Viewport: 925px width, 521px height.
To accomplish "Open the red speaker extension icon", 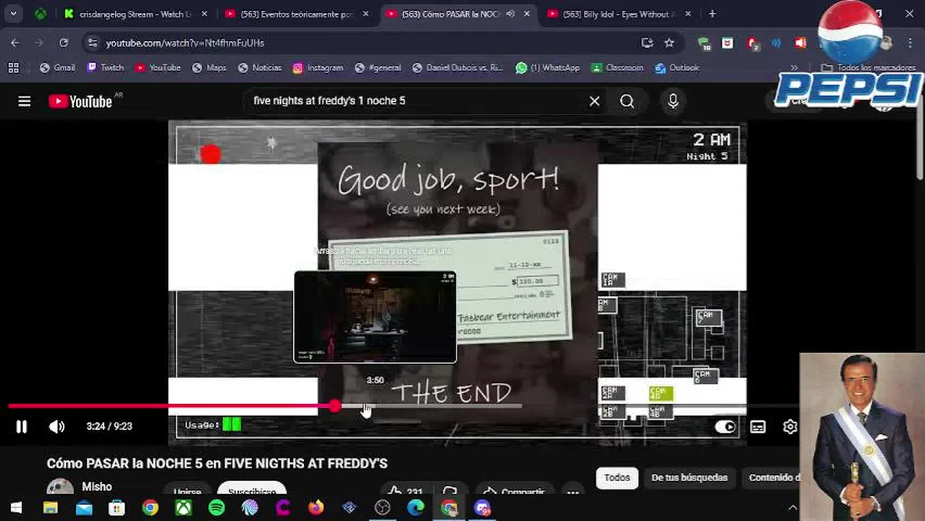I will pos(800,43).
